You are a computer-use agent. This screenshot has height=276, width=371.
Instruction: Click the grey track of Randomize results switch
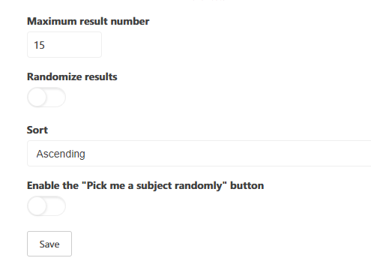pyautogui.click(x=56, y=97)
